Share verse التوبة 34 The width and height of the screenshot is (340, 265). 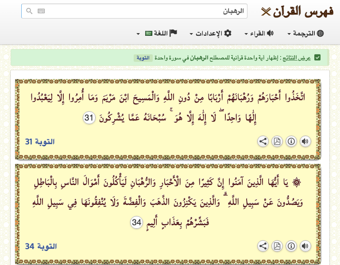[x=263, y=246]
